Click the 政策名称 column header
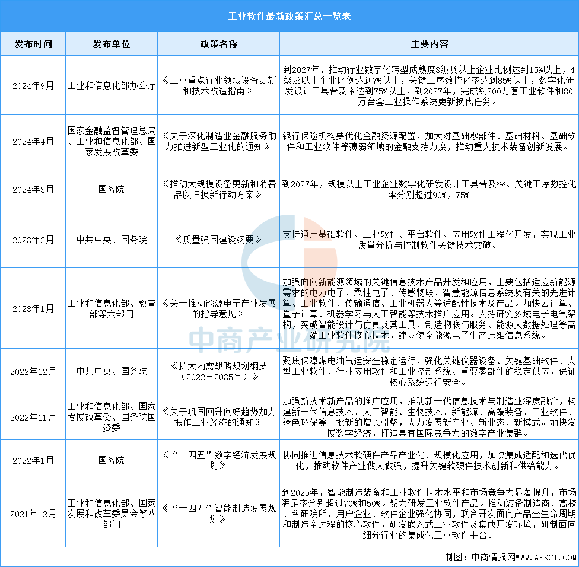This screenshot has height=567, width=579. coord(218,44)
